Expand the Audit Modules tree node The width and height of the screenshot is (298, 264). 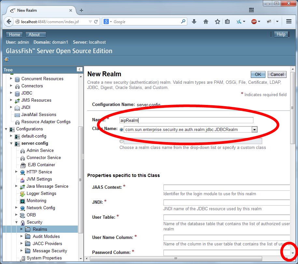pyautogui.click(x=22, y=236)
